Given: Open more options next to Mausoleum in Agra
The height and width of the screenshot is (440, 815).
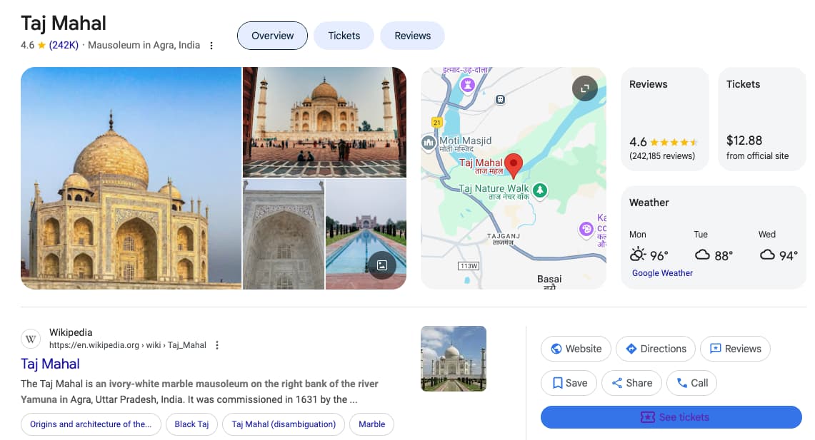Looking at the screenshot, I should coord(211,46).
